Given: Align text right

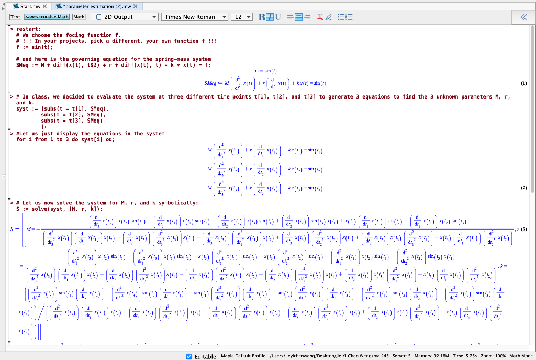Looking at the screenshot, I should pos(307,17).
